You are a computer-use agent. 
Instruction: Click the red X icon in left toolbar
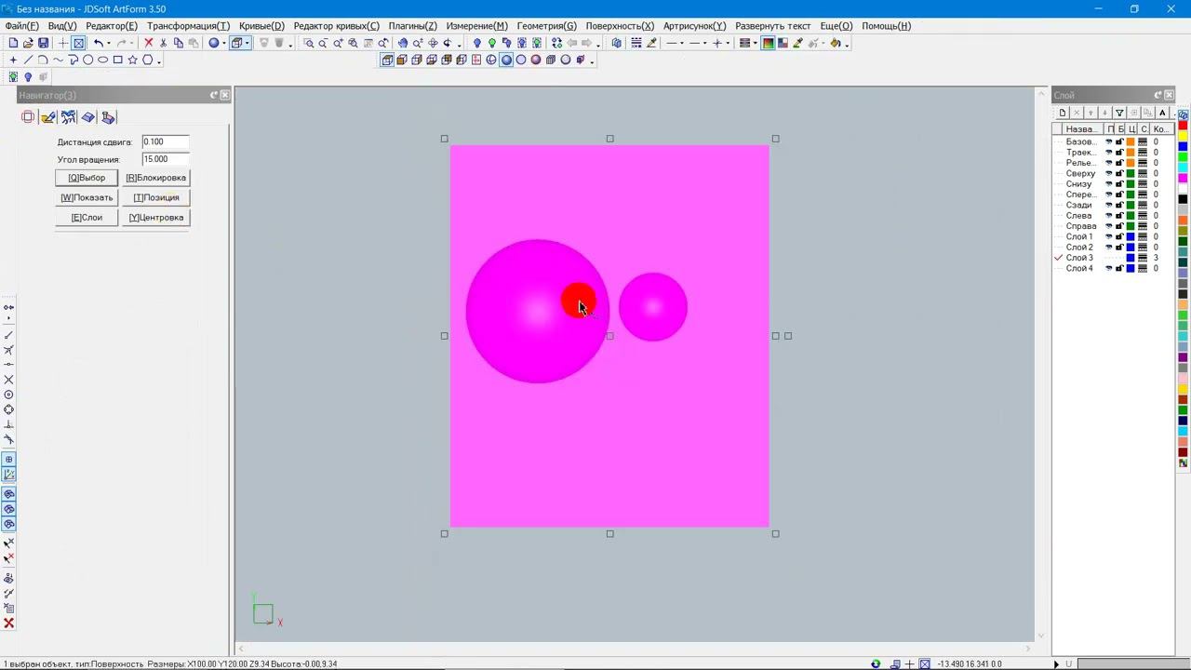(x=9, y=623)
